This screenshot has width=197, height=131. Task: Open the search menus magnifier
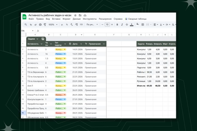click(26, 25)
